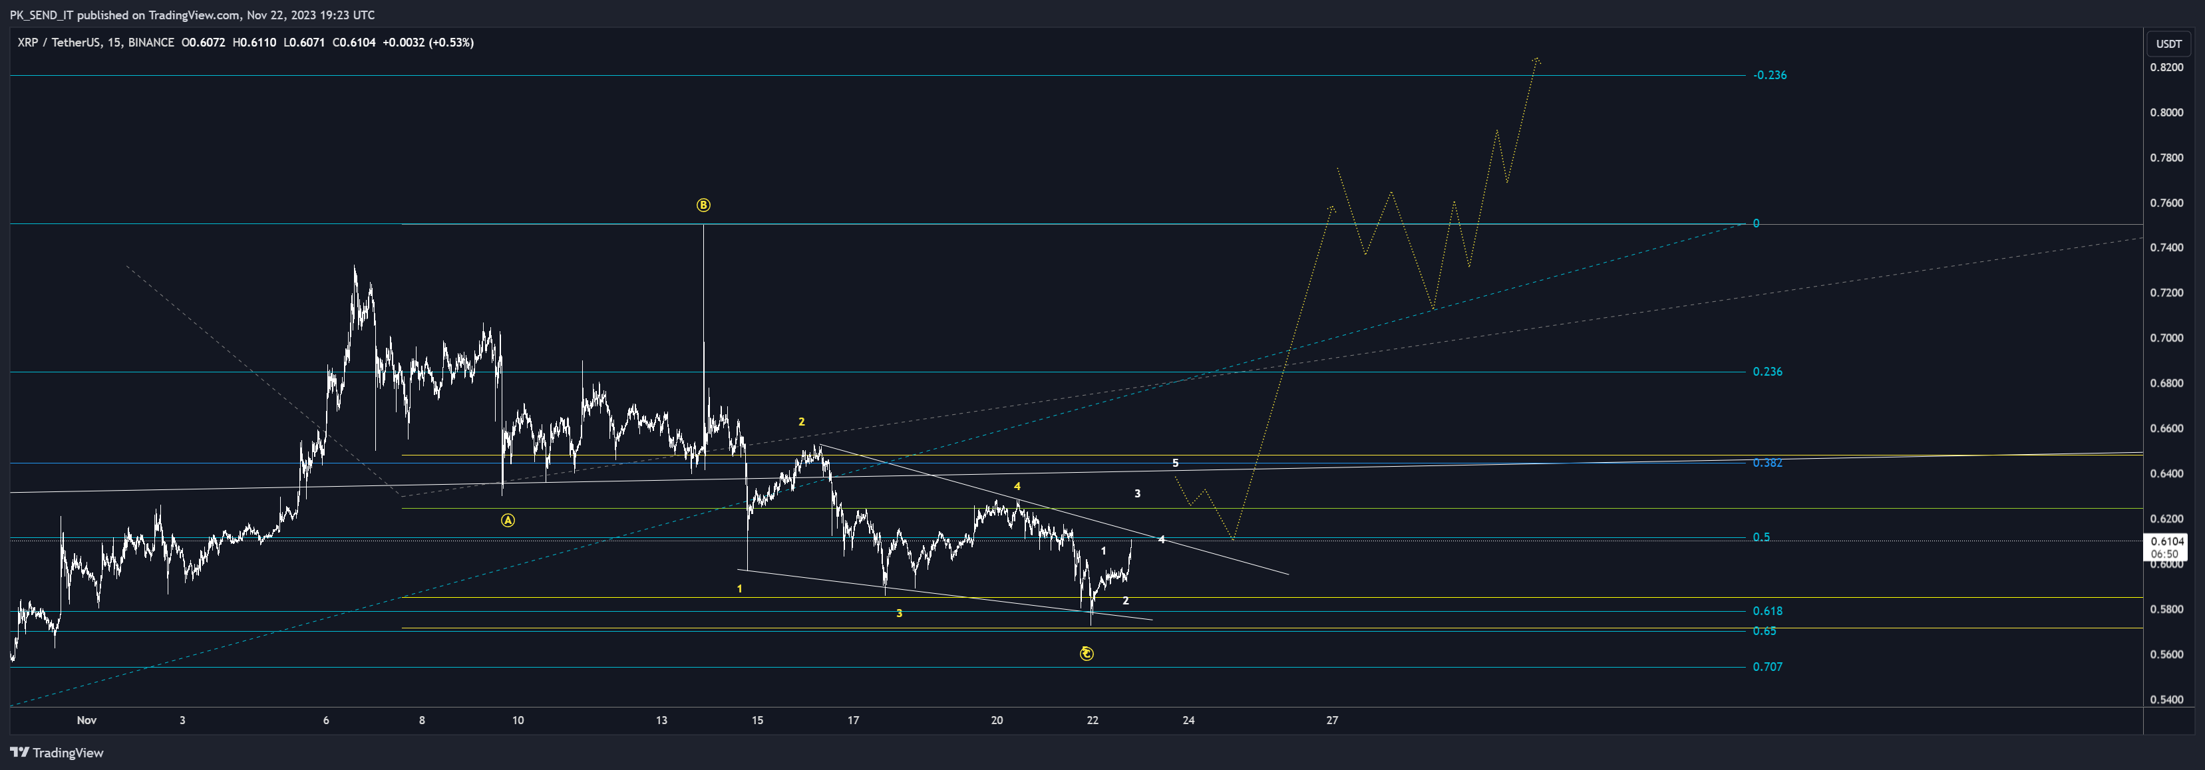Click the high value H0.6110 in the legend
Image resolution: width=2205 pixels, height=770 pixels.
[x=254, y=43]
